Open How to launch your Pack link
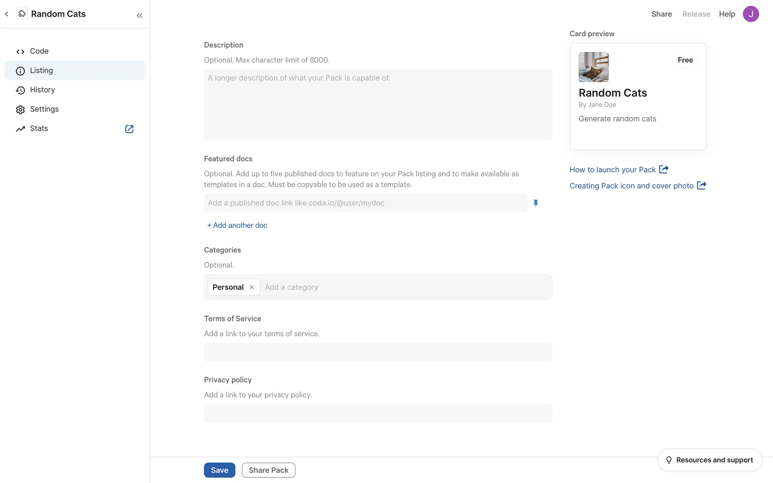The image size is (773, 483). [612, 169]
